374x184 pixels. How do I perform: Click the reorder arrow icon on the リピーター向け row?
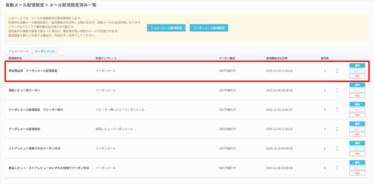pyautogui.click(x=337, y=110)
